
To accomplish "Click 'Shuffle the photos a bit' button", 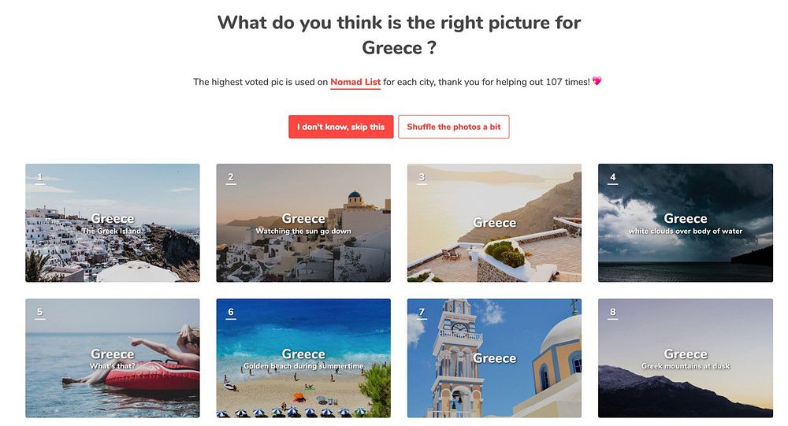I will 454,127.
